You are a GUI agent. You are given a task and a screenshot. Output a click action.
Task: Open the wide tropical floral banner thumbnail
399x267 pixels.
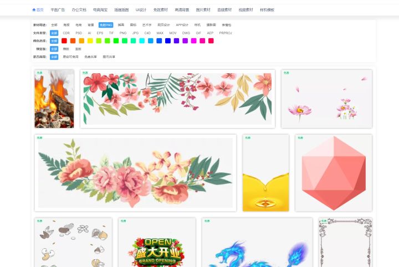click(x=178, y=99)
